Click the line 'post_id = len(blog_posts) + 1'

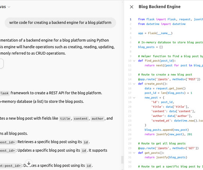click(168, 93)
